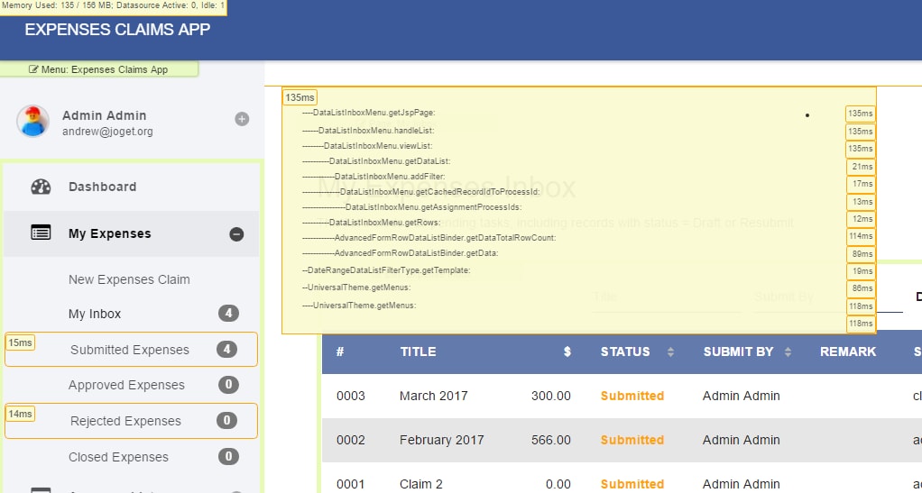Open Approved Expenses menu item
922x493 pixels.
pyautogui.click(x=126, y=385)
